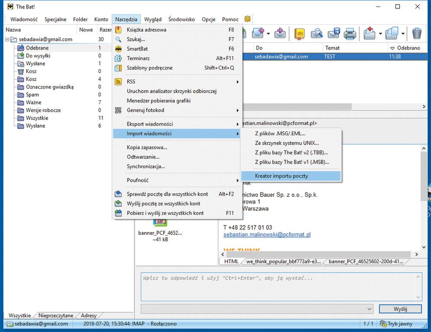The image size is (431, 332).
Task: Click the Szablony podręczne icon
Action: [x=118, y=68]
